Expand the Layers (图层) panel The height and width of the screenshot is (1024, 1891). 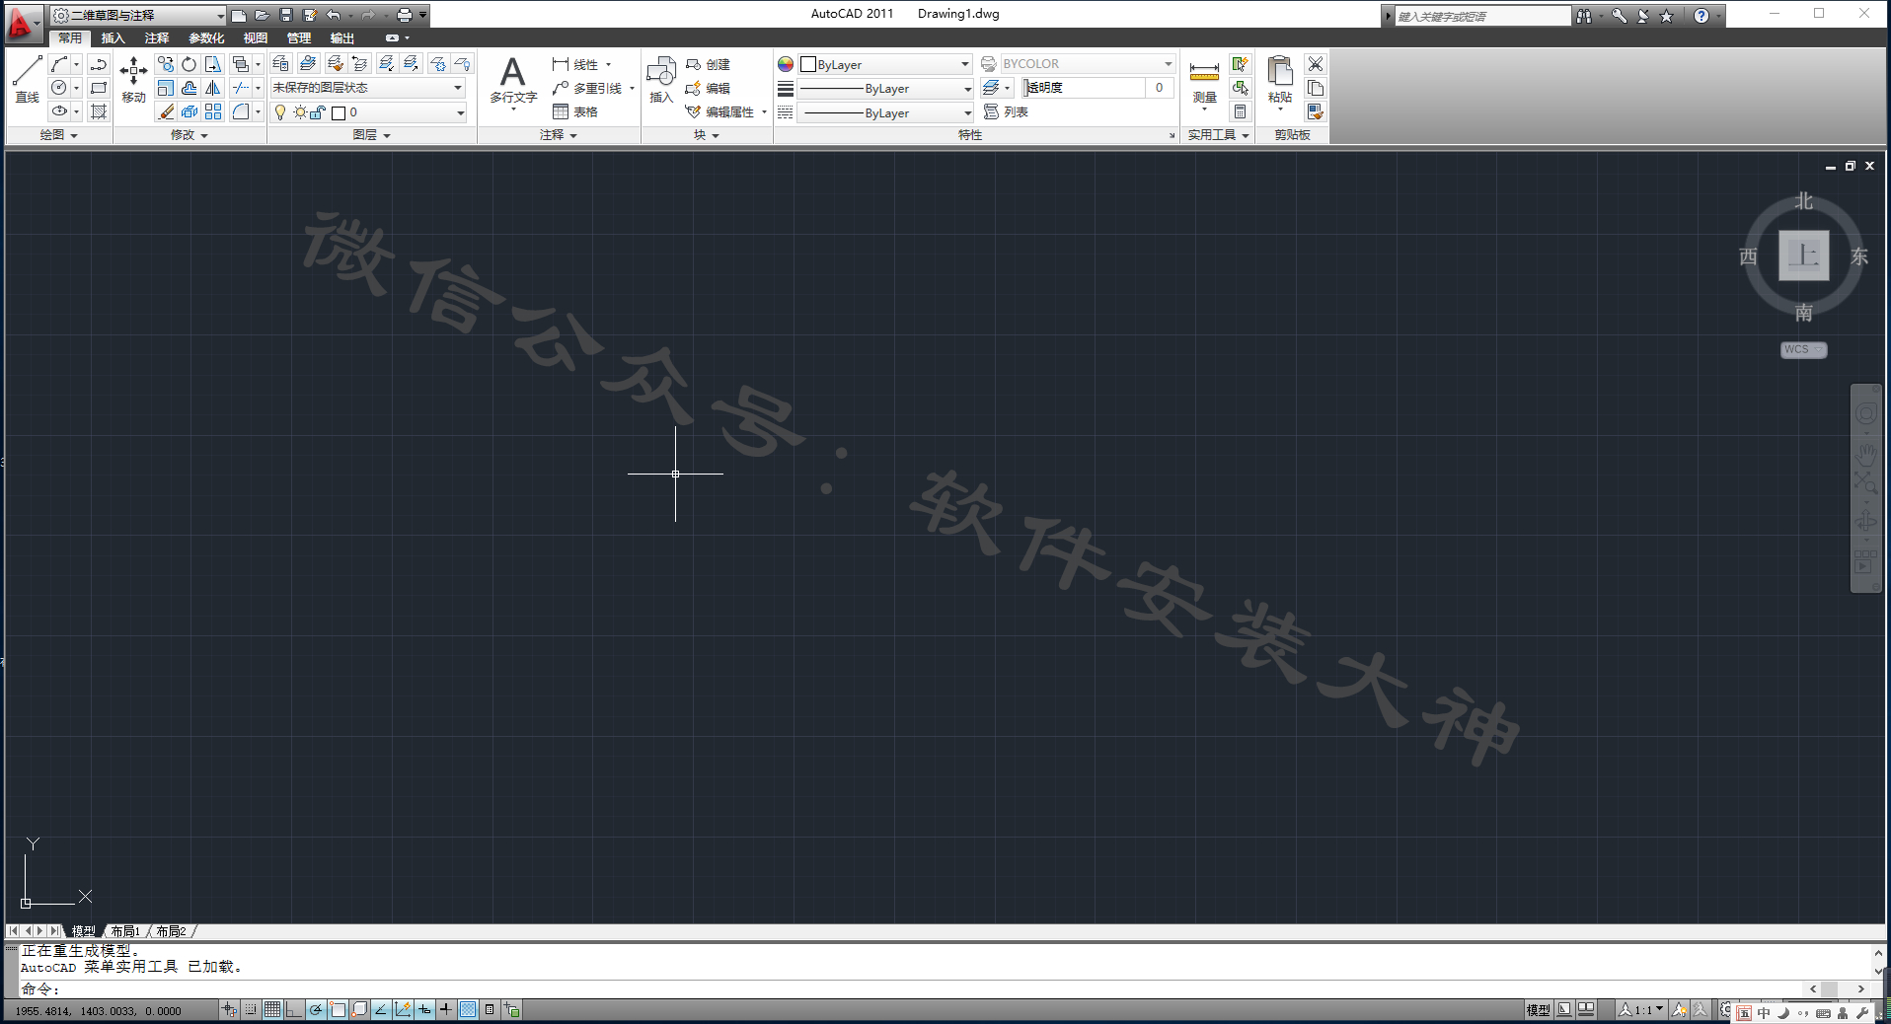372,135
